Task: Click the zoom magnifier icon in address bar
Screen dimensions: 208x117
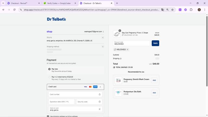Action: pos(168,10)
